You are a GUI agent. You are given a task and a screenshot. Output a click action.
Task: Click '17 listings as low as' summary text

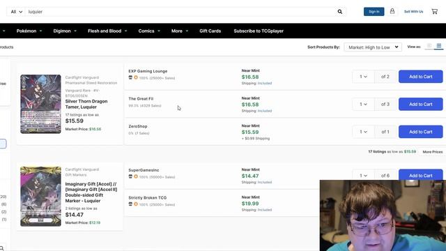82,114
